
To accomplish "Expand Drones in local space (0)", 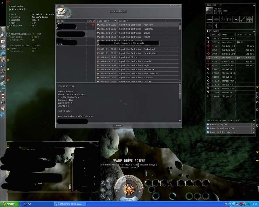I will point(253,128).
